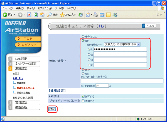The width and height of the screenshot is (167, 122).
Task: Open the WEP暗号化キー type dropdown
Action: [x=122, y=44]
